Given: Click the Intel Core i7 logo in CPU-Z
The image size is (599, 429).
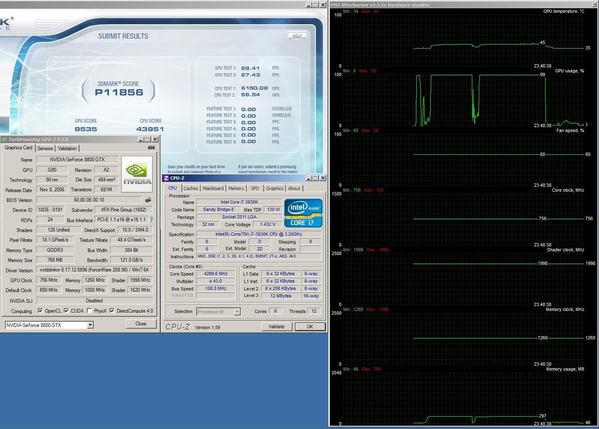Looking at the screenshot, I should coord(303,213).
